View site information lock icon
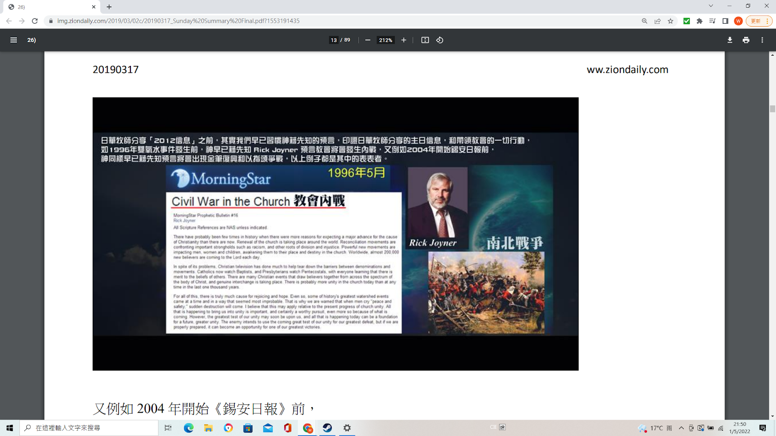The height and width of the screenshot is (436, 776). [50, 21]
